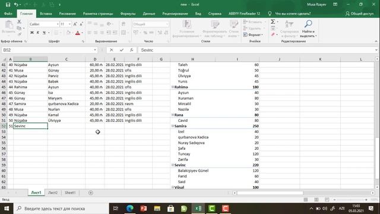This screenshot has width=380, height=214.
Task: Open the Что вы хотите сделать lightbulb search
Action: 270,14
